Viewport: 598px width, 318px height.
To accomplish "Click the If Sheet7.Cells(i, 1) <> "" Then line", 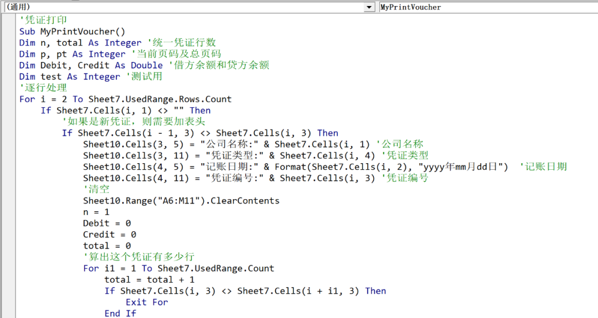I will (x=126, y=111).
